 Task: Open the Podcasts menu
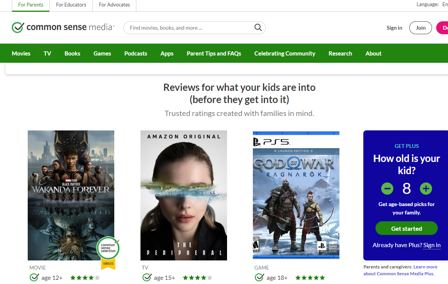136,54
